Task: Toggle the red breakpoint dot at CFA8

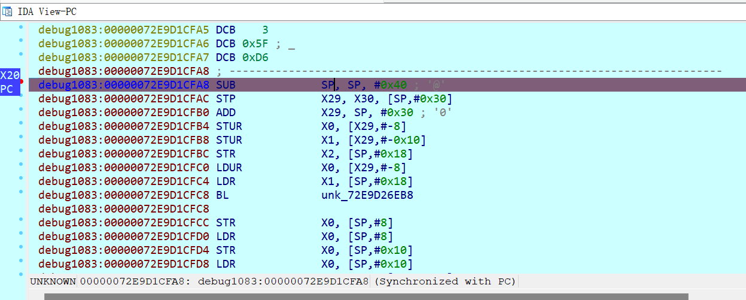Action: coord(22,81)
